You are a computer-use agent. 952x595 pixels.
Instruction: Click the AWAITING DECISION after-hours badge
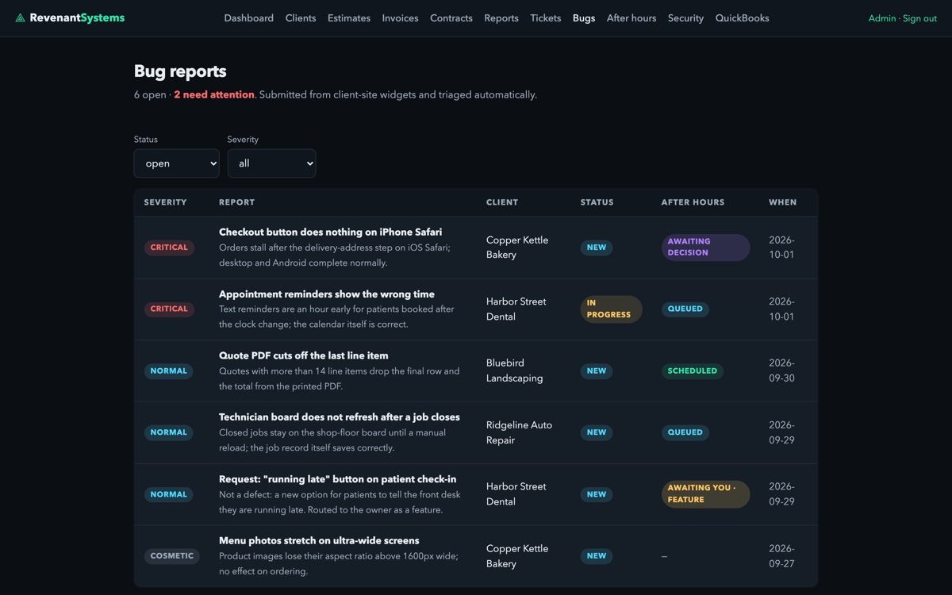pos(705,248)
